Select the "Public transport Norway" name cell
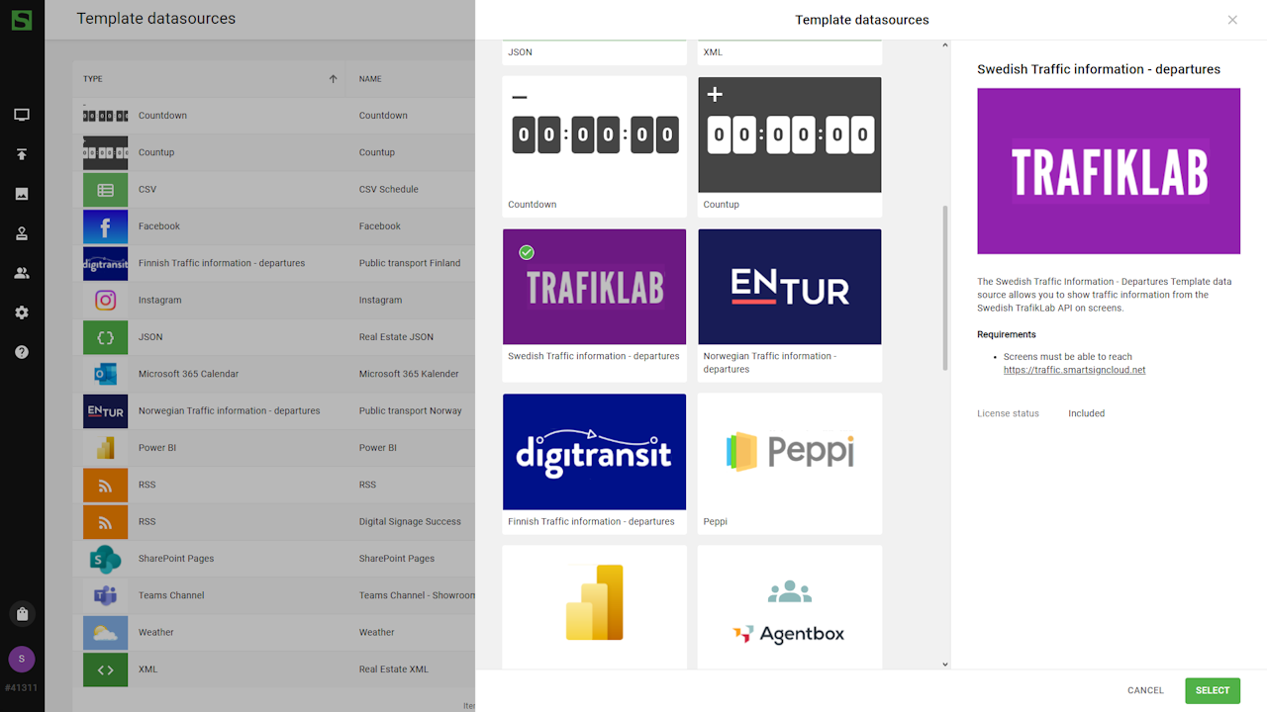1267x712 pixels. pyautogui.click(x=411, y=411)
